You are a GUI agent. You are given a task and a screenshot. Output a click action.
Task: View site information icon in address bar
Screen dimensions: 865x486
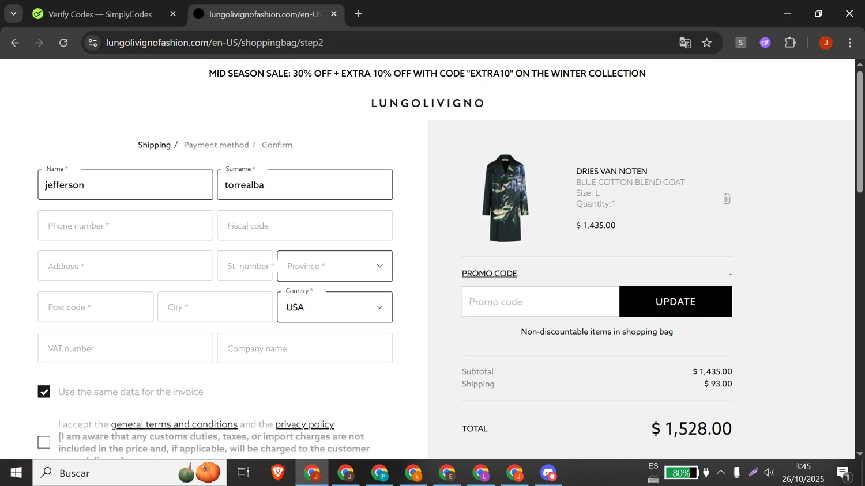click(93, 43)
